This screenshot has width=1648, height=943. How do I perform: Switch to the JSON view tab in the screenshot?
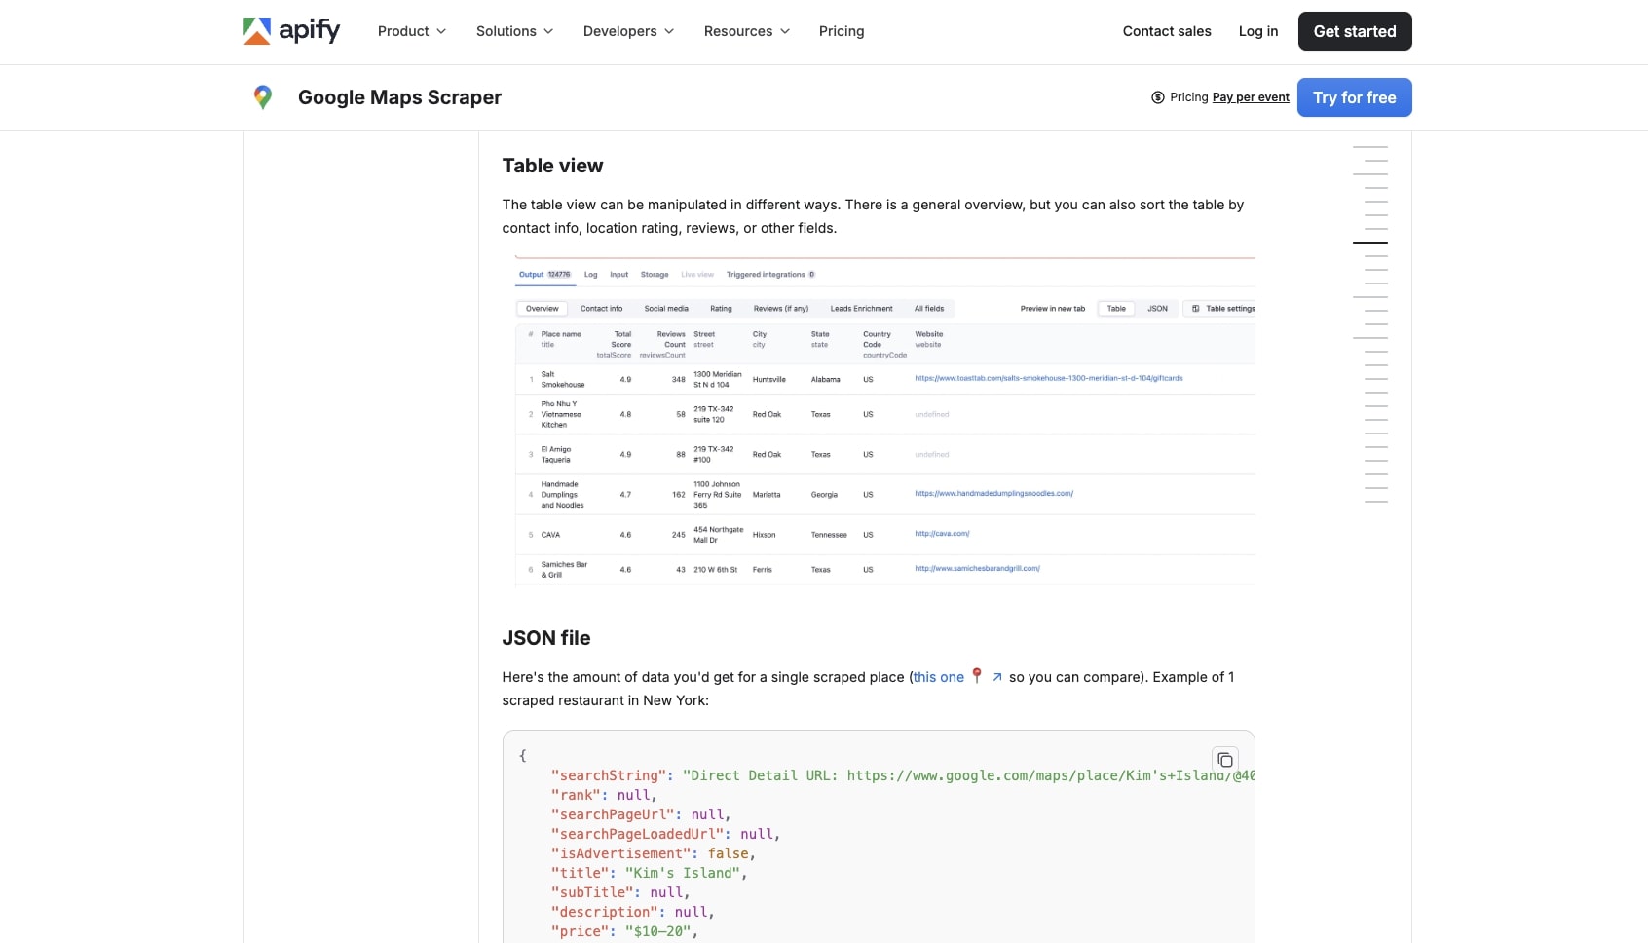(x=1158, y=308)
